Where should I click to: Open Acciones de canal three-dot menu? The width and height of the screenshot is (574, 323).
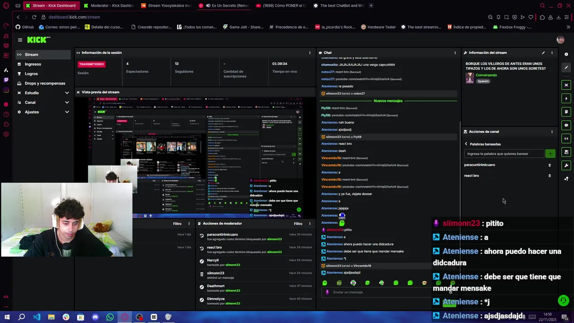552,131
